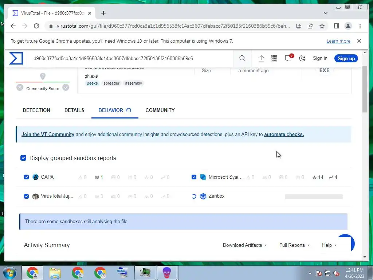Open the skull app in taskbar
Screen dimensions: 373x280
tap(167, 273)
